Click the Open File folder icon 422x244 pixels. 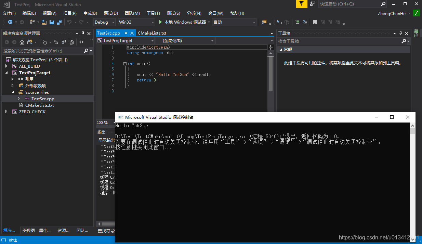pos(44,22)
